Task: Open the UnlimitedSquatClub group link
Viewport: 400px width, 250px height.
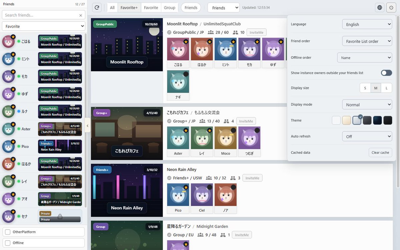Action: coord(222,24)
